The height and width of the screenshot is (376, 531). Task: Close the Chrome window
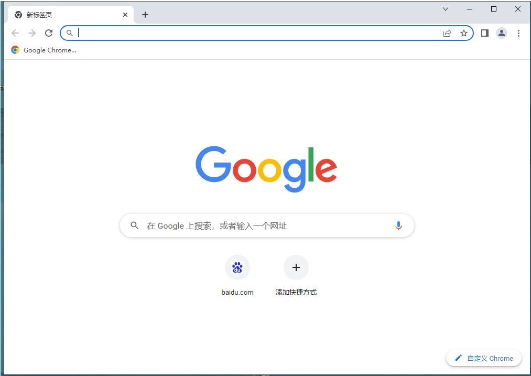point(518,9)
